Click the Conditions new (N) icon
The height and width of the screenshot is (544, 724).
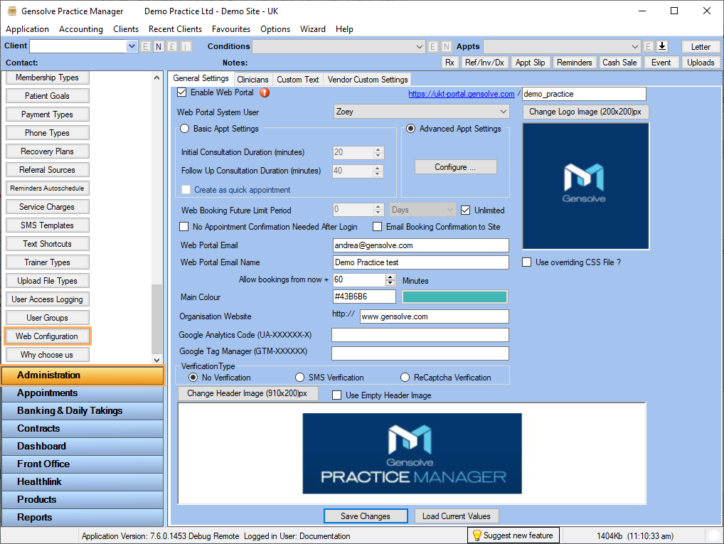point(446,46)
